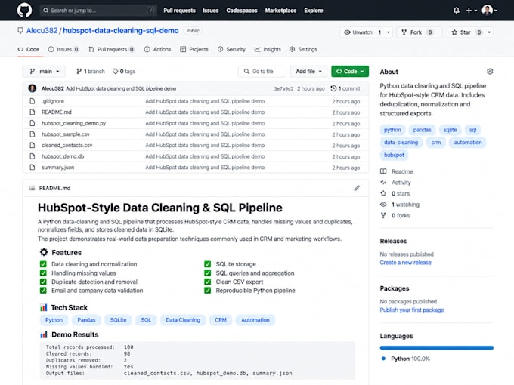Click Publish your first package link
514x385 pixels.
click(x=412, y=310)
